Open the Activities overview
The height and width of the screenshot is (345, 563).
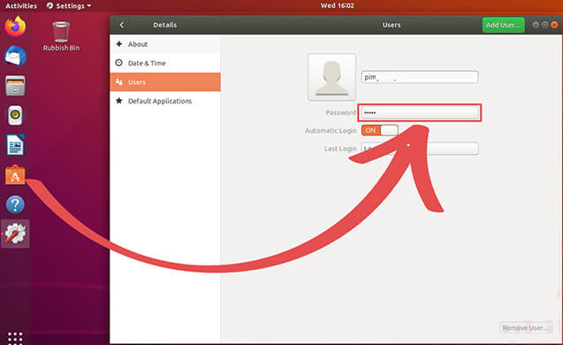click(21, 5)
